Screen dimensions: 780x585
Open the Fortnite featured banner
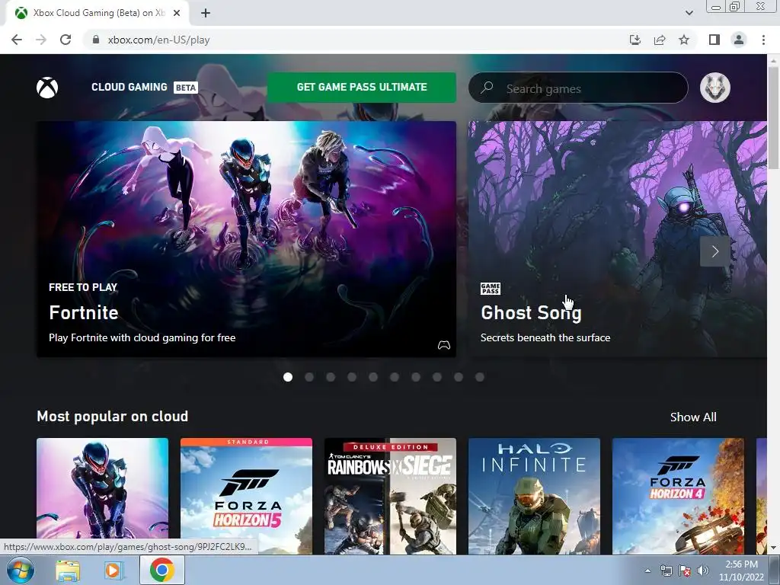click(x=246, y=238)
